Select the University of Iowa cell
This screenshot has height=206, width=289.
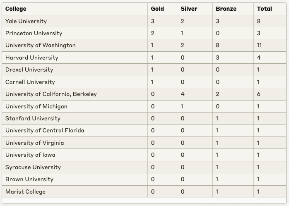click(x=75, y=155)
